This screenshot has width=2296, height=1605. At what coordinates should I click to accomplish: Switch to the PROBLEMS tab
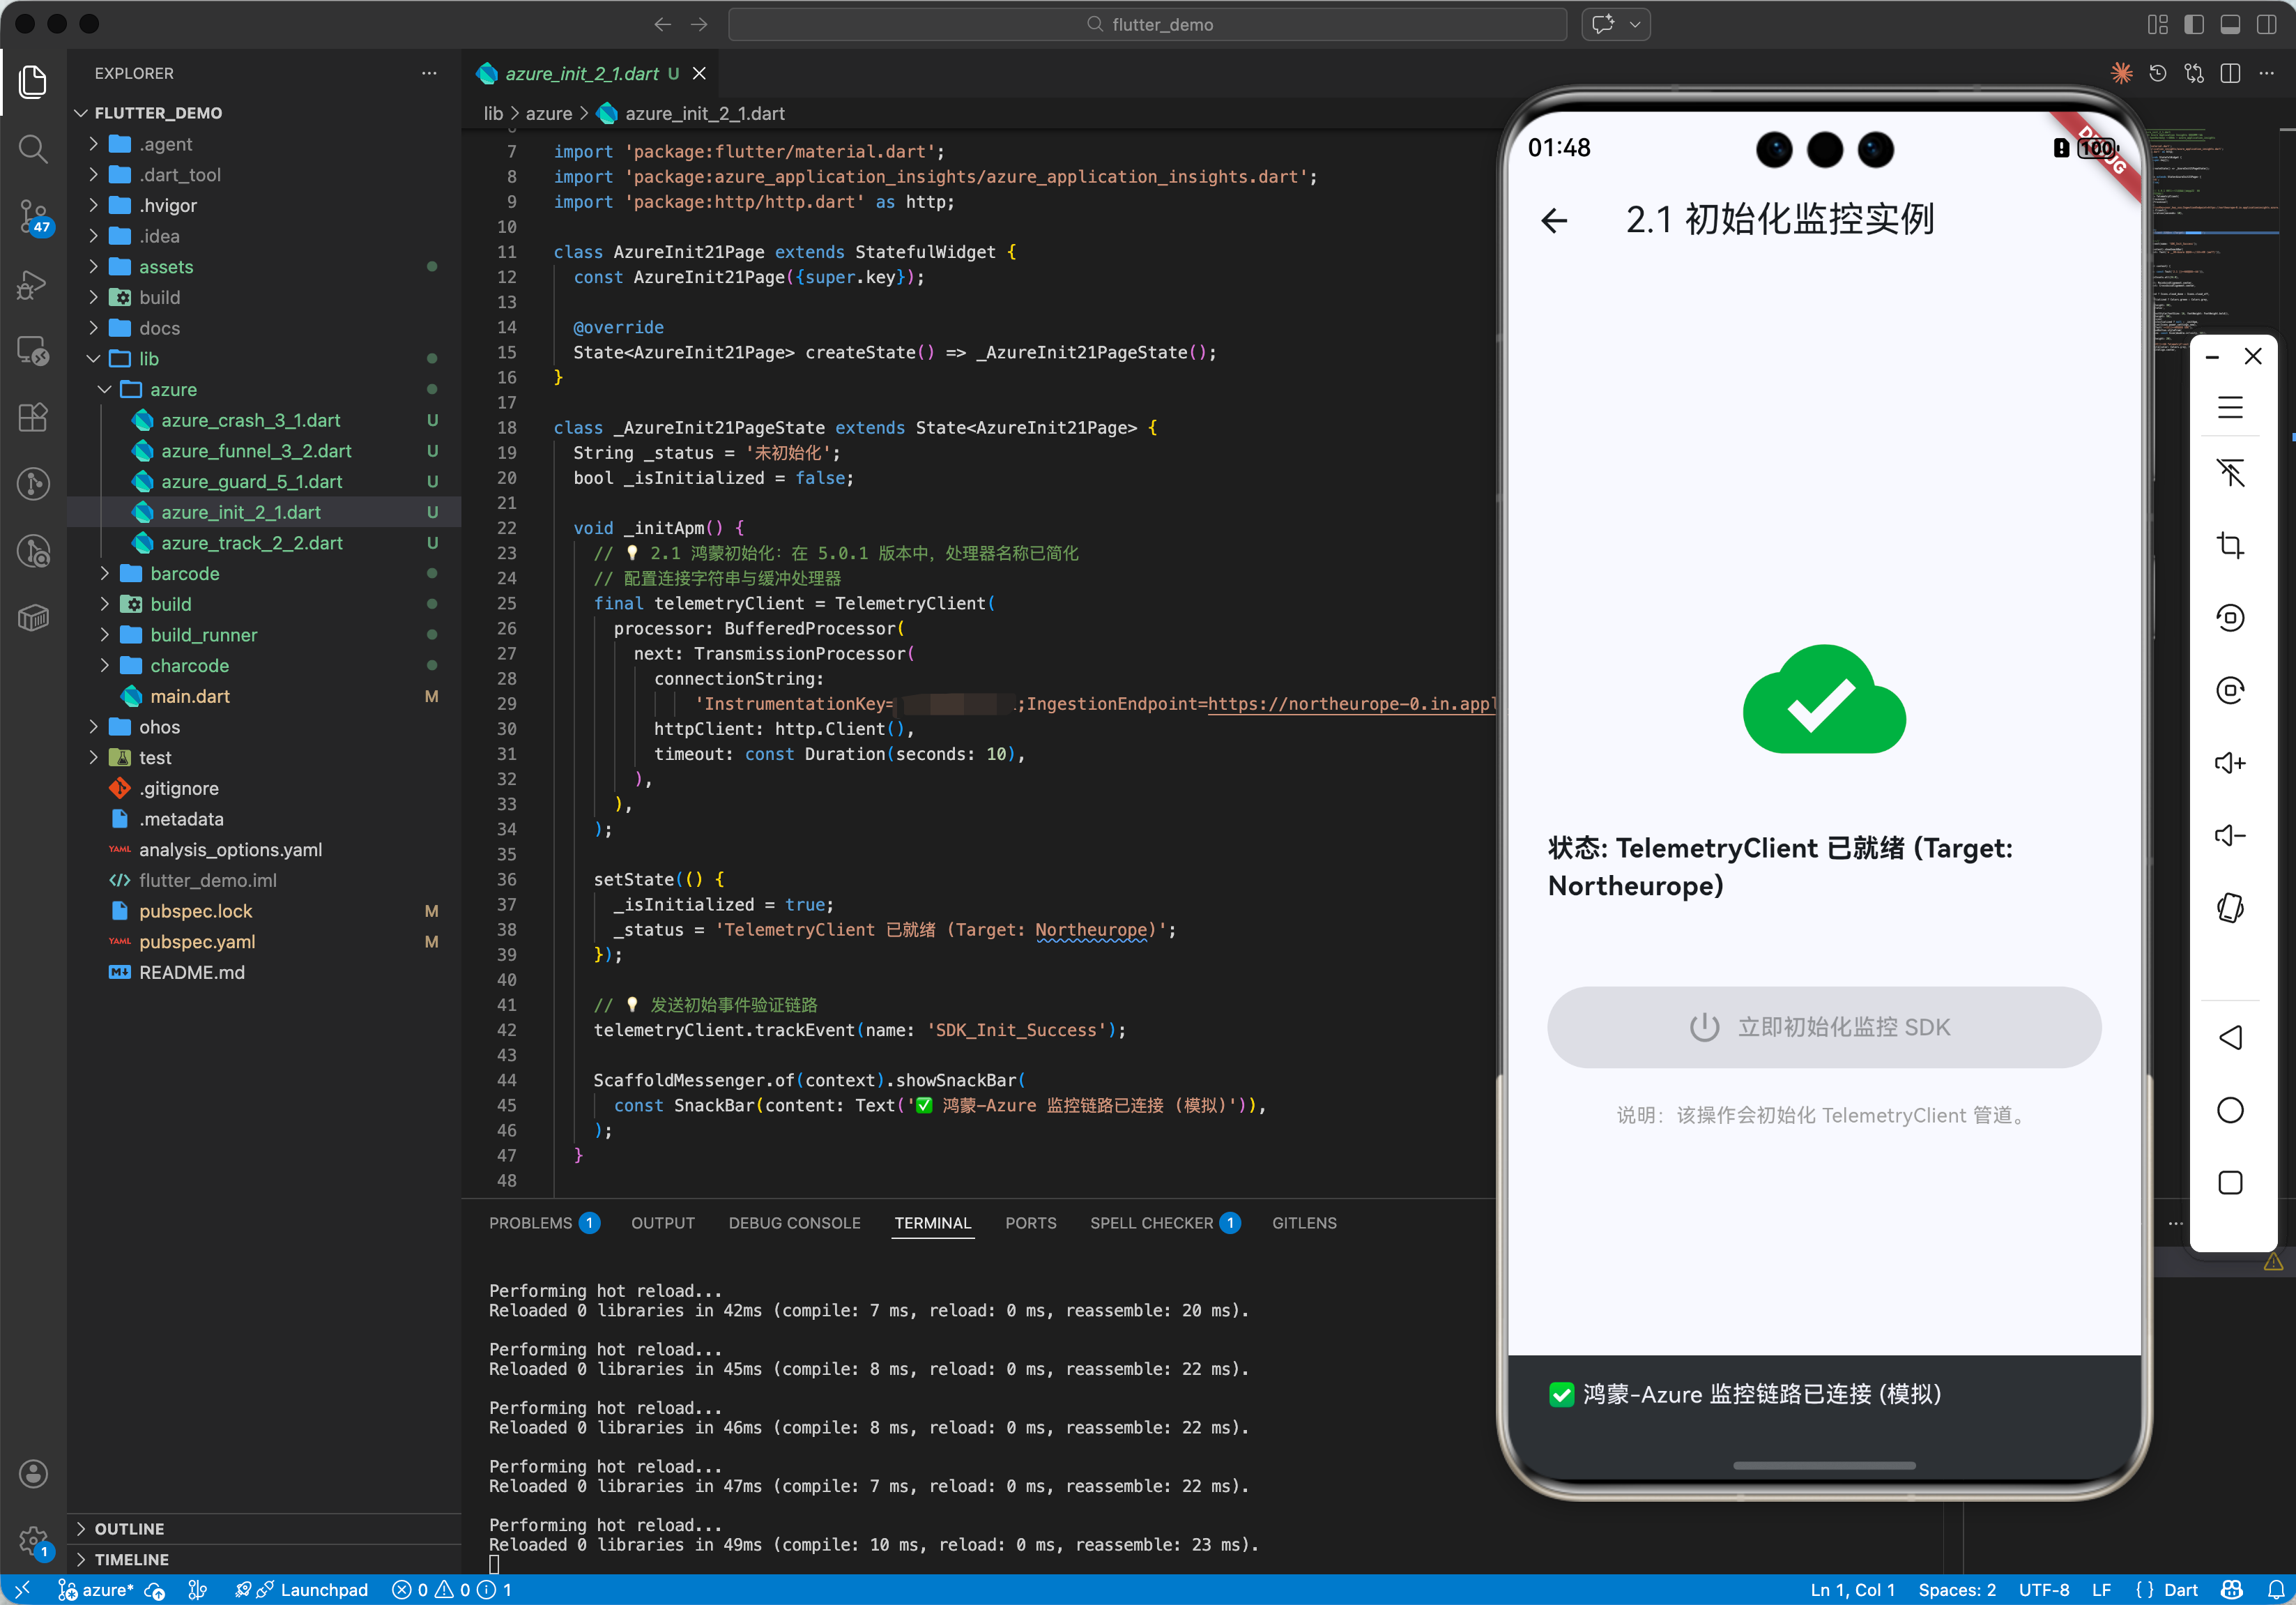coord(530,1223)
